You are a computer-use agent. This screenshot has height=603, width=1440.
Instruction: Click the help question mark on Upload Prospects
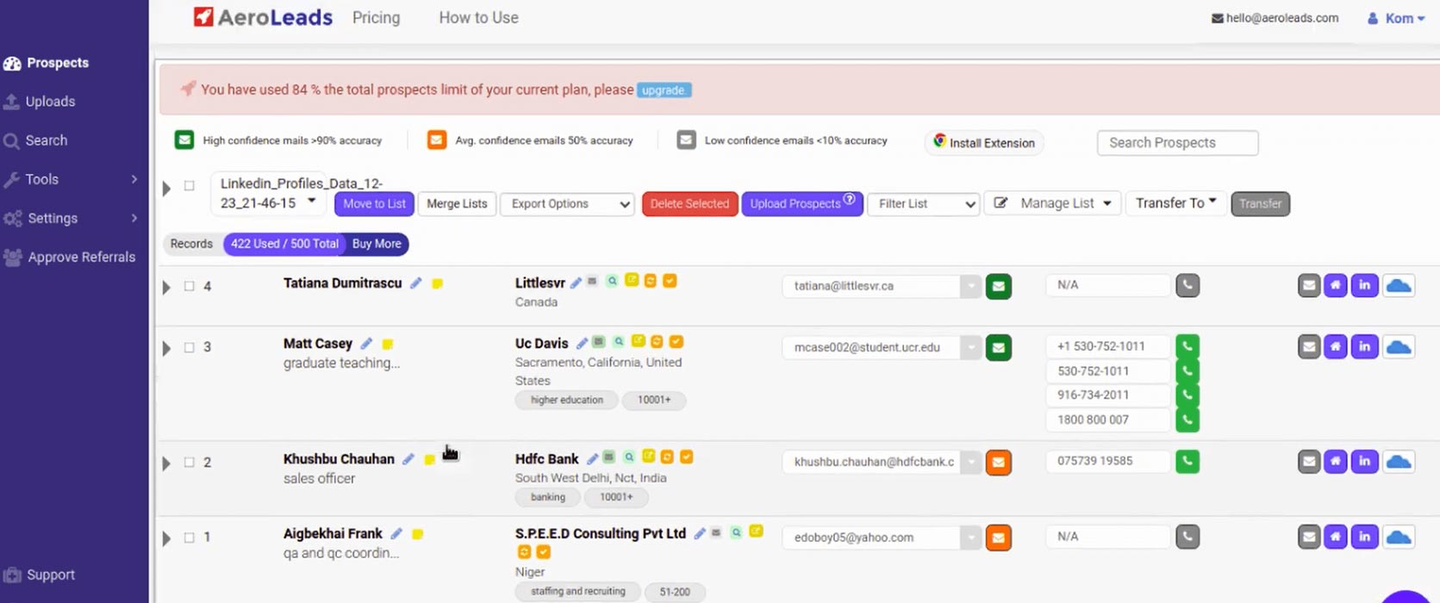pos(849,199)
